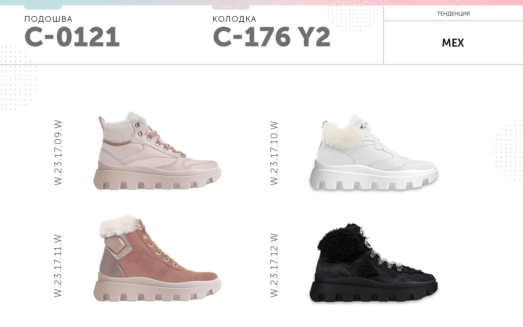Select article label W.23.17.11.W
The height and width of the screenshot is (327, 523).
tap(58, 266)
